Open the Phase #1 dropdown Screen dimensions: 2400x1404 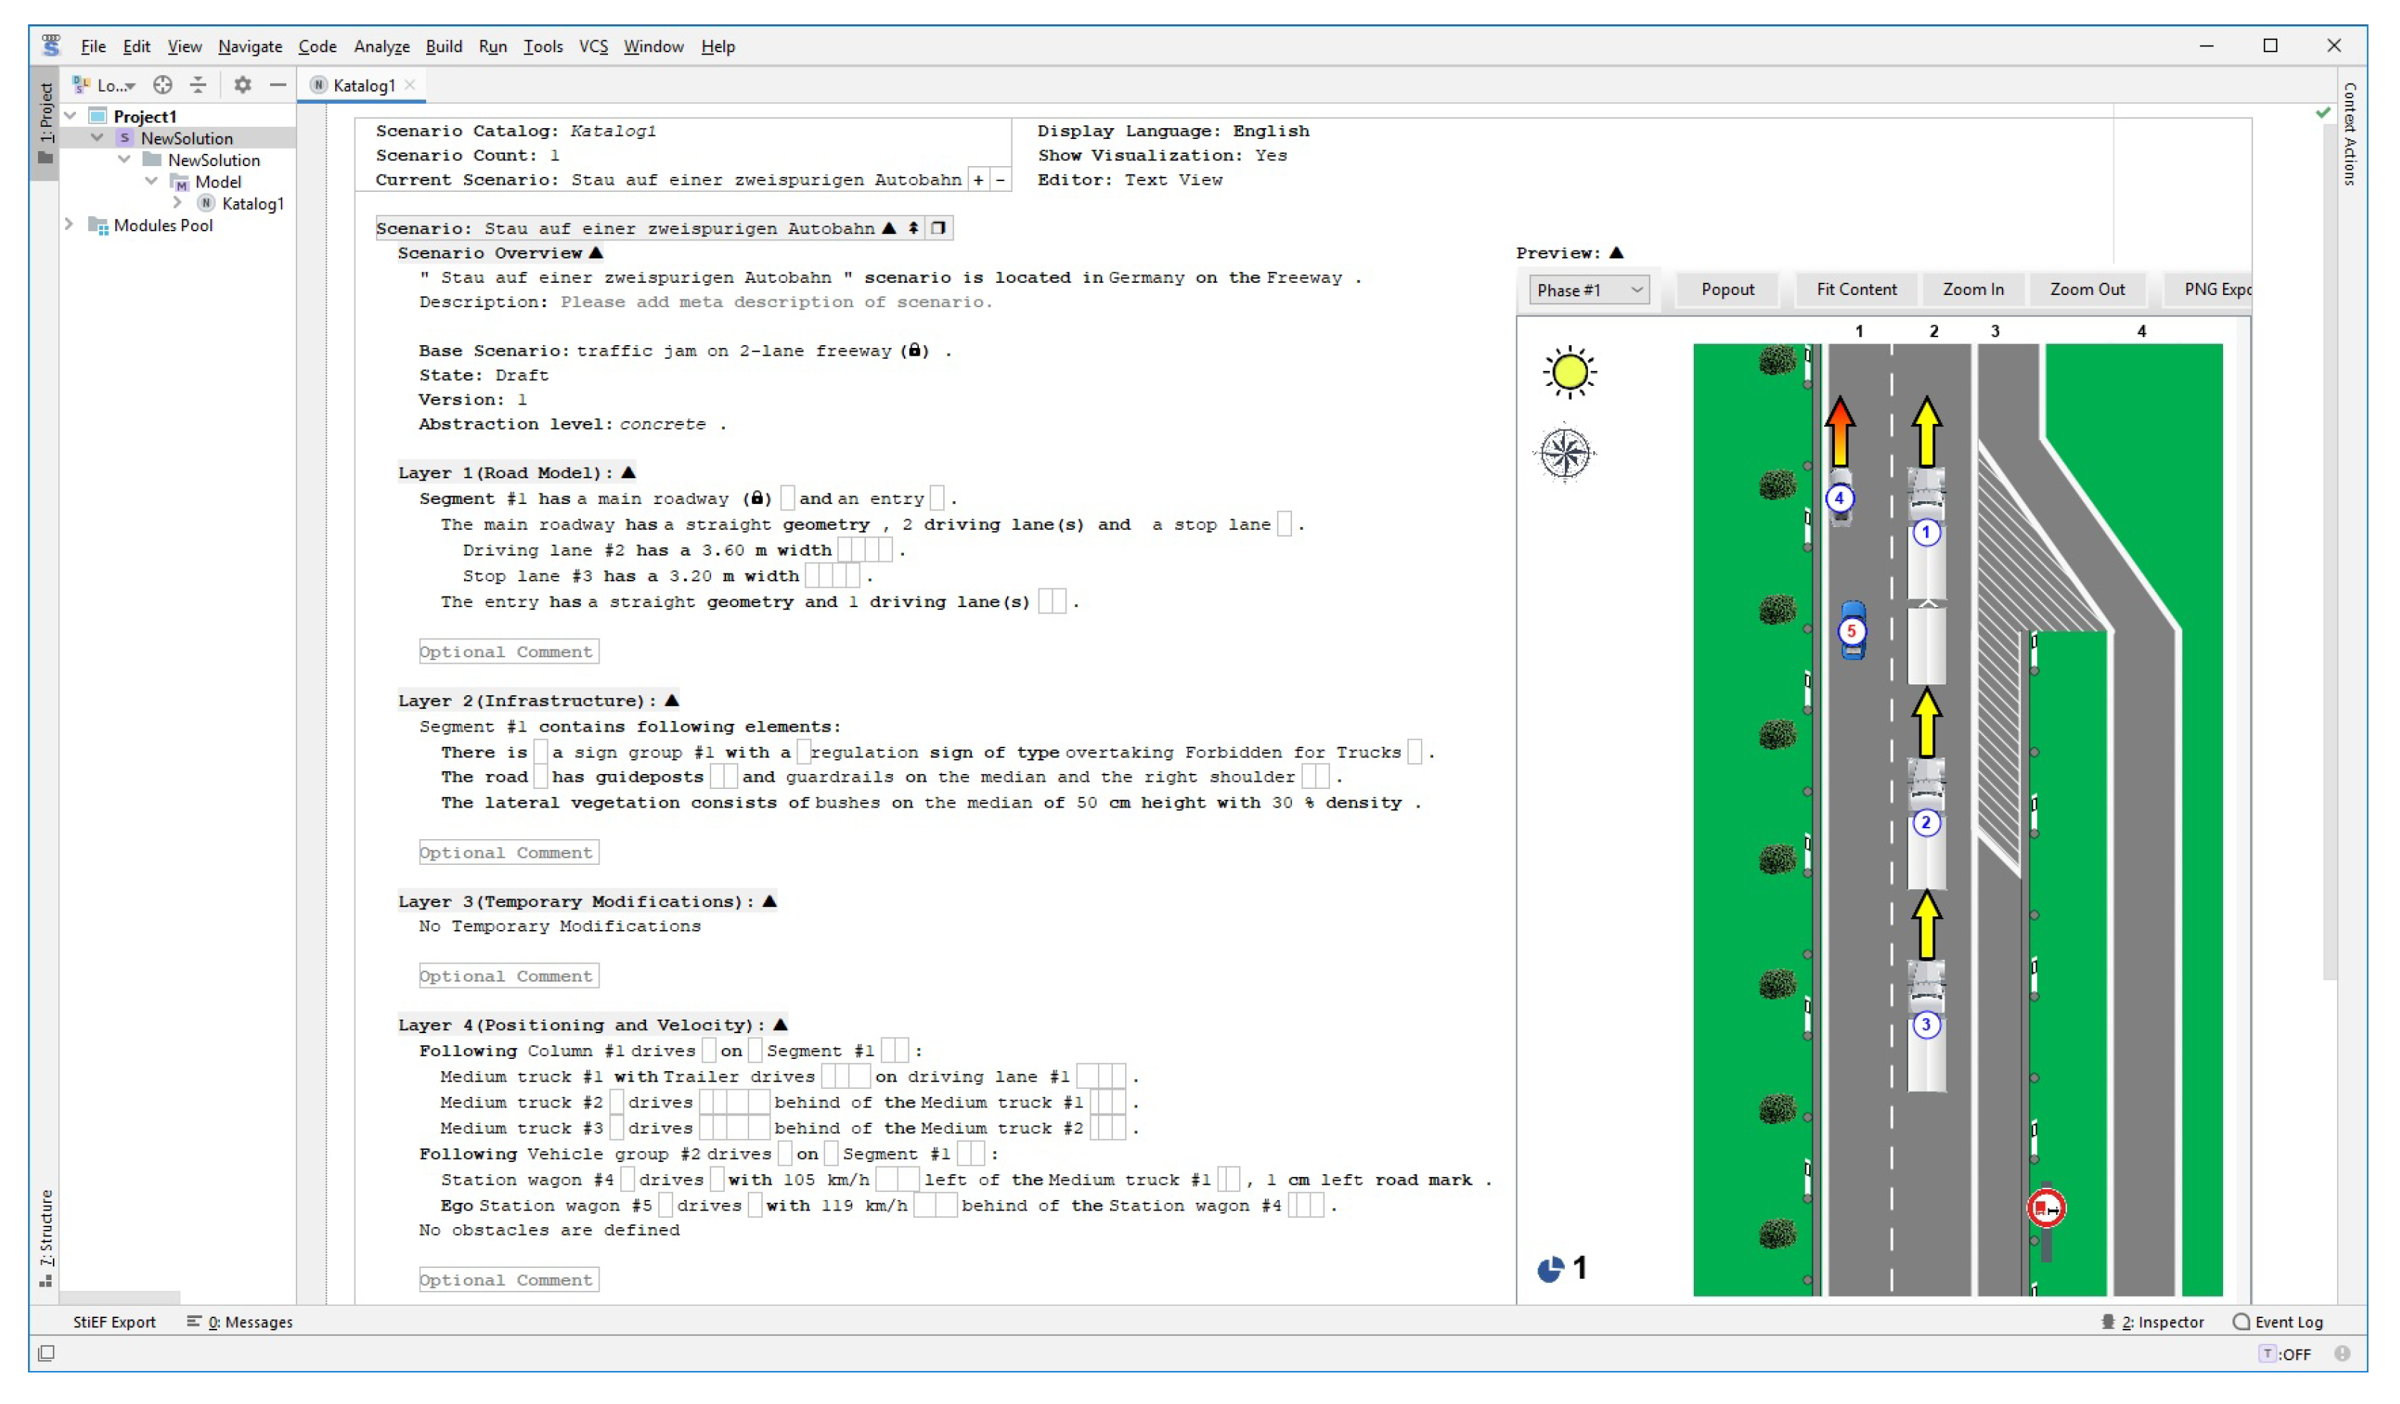coord(1589,290)
